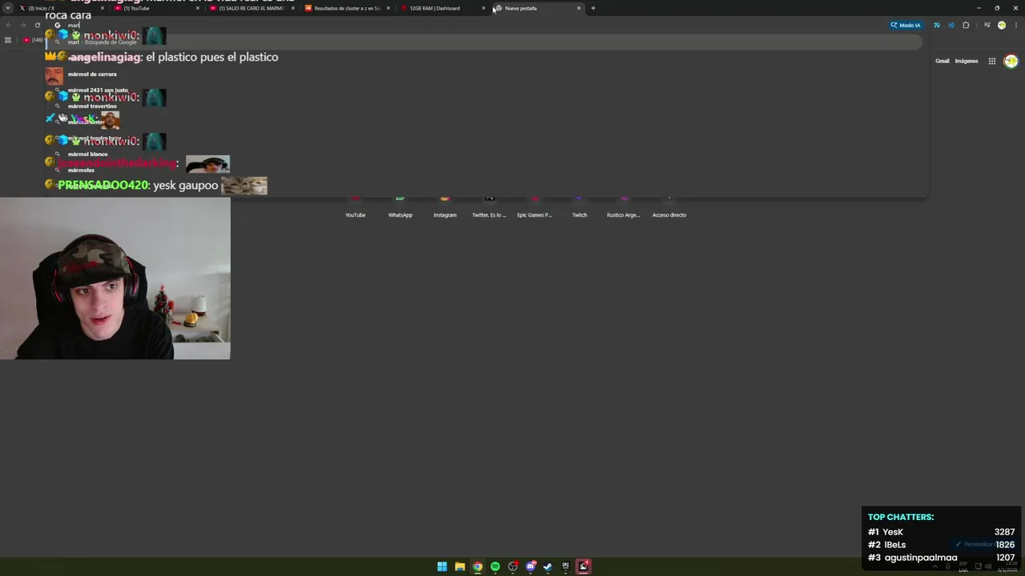Open Discord from the taskbar
Viewport: 1025px width, 576px height.
[530, 566]
